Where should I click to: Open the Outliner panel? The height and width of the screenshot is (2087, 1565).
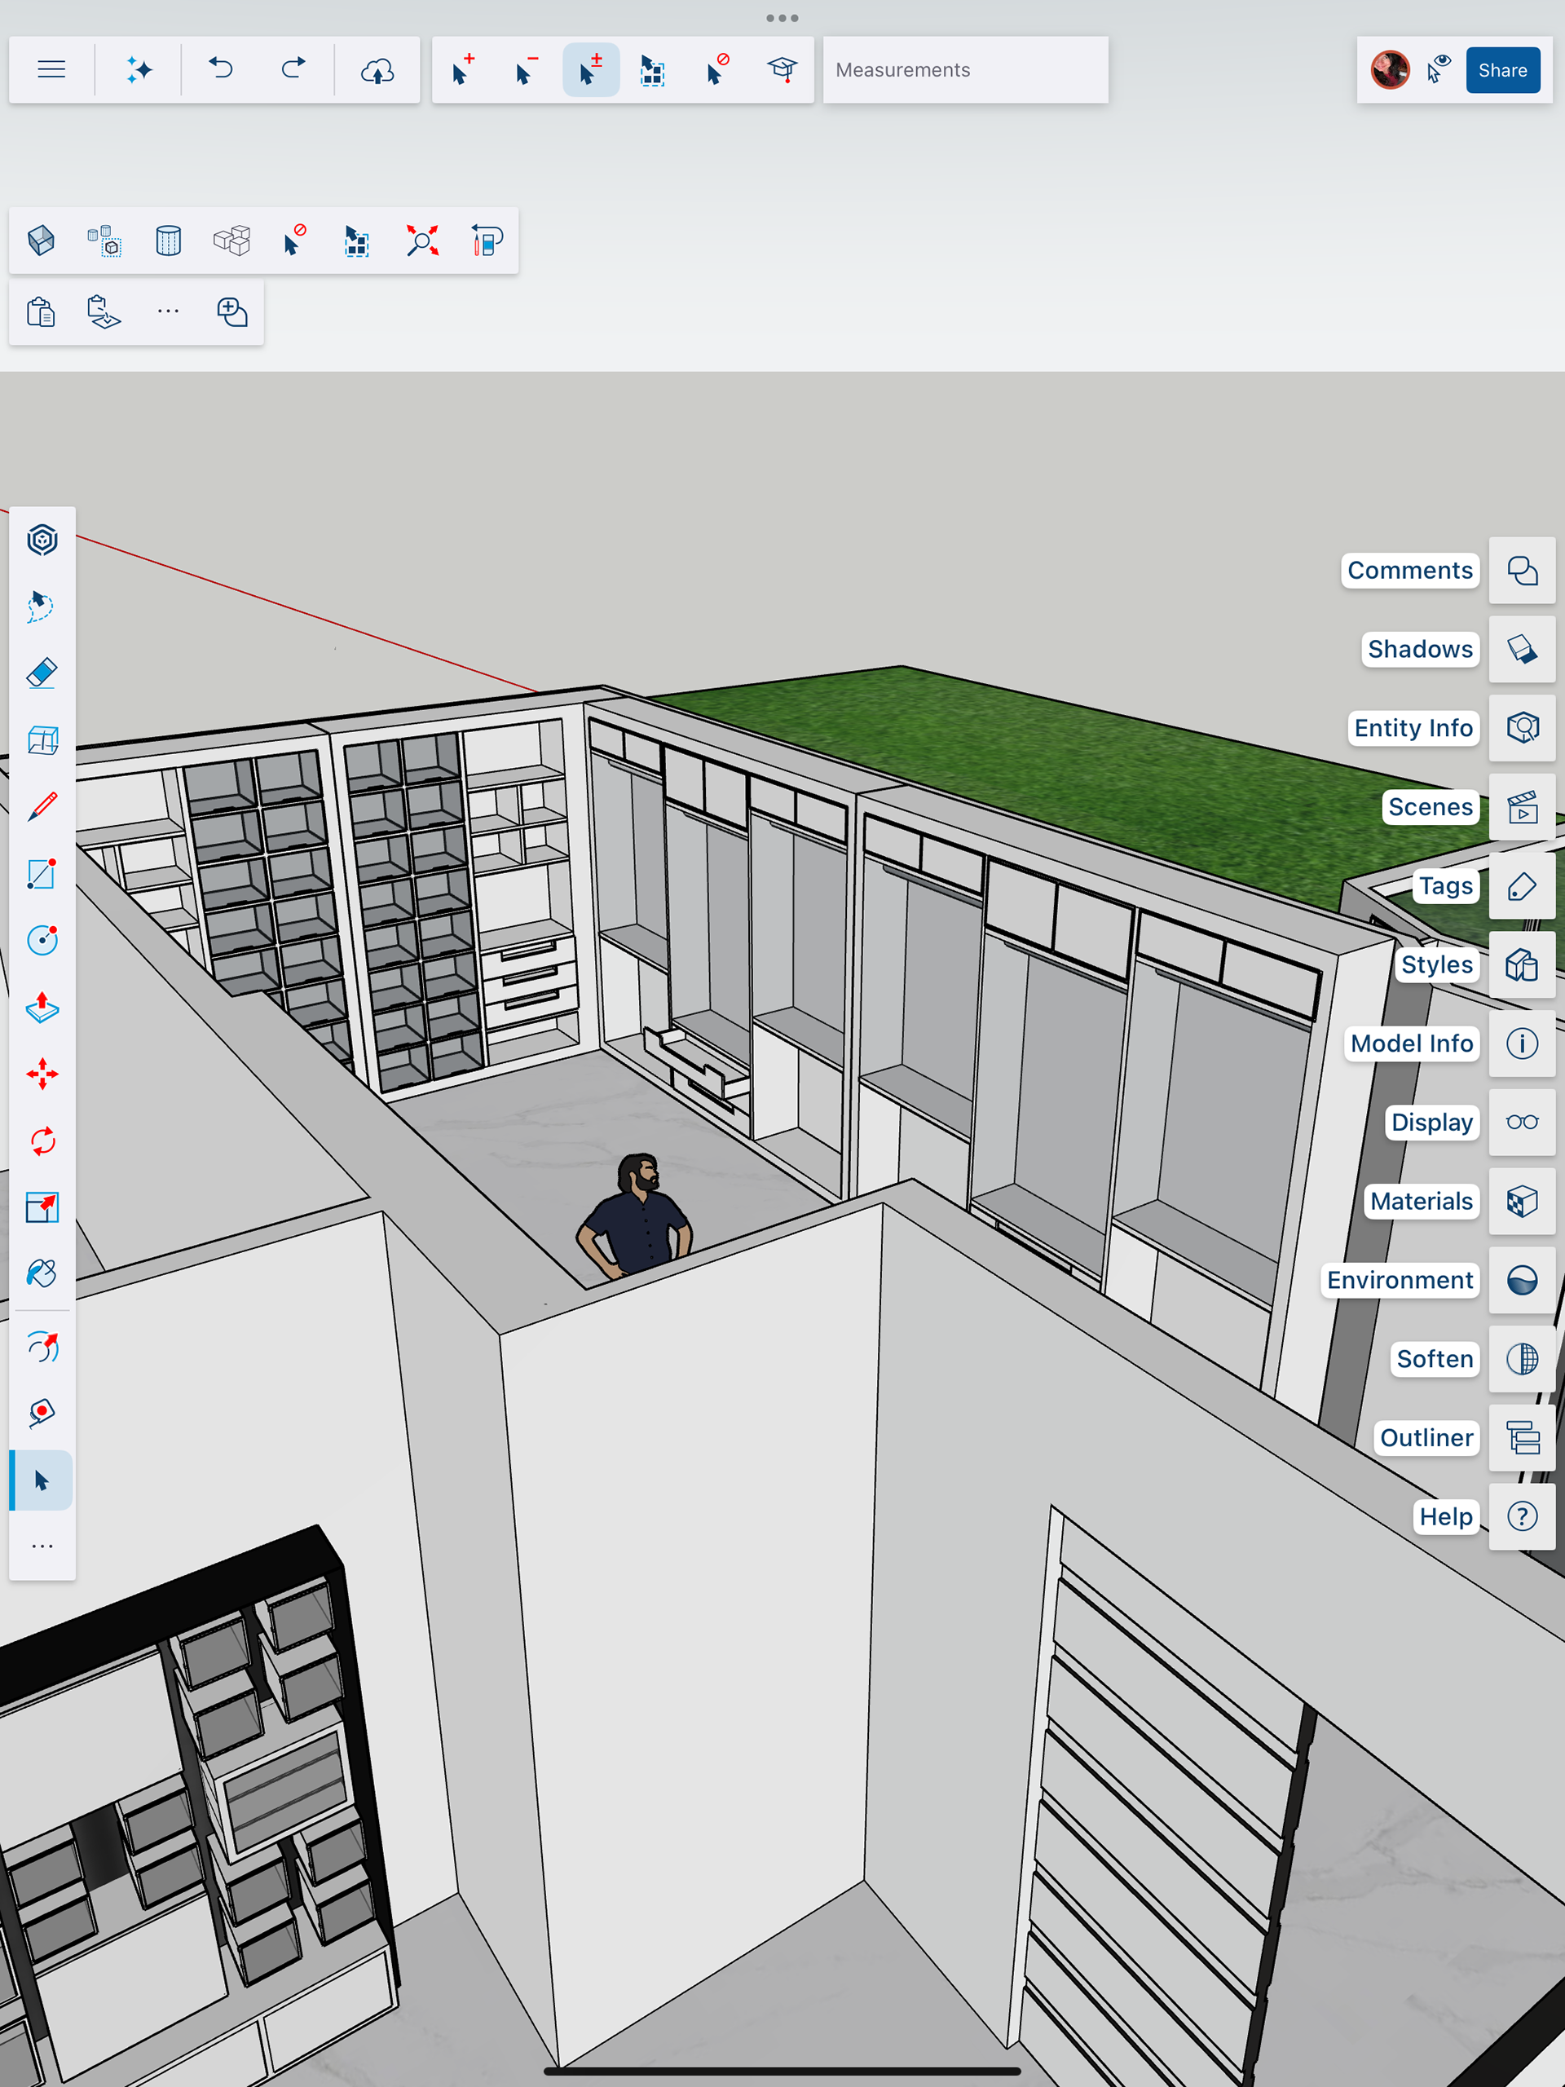click(x=1522, y=1438)
